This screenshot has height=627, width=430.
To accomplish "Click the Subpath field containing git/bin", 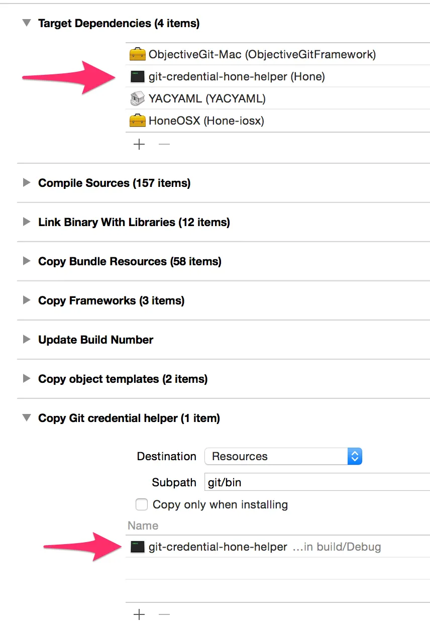I will 316,482.
